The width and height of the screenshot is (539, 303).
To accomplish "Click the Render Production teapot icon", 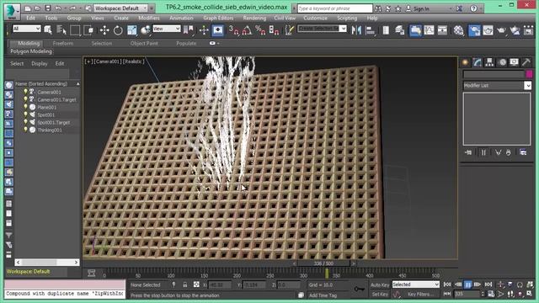I will click(x=501, y=30).
